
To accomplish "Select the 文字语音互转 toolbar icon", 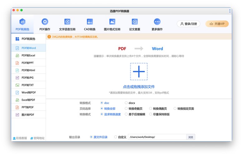I will 67,22.
